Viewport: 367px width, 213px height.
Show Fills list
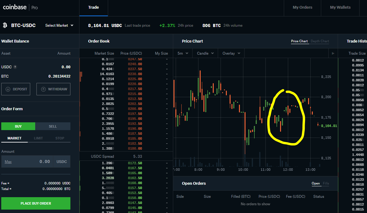click(x=326, y=184)
